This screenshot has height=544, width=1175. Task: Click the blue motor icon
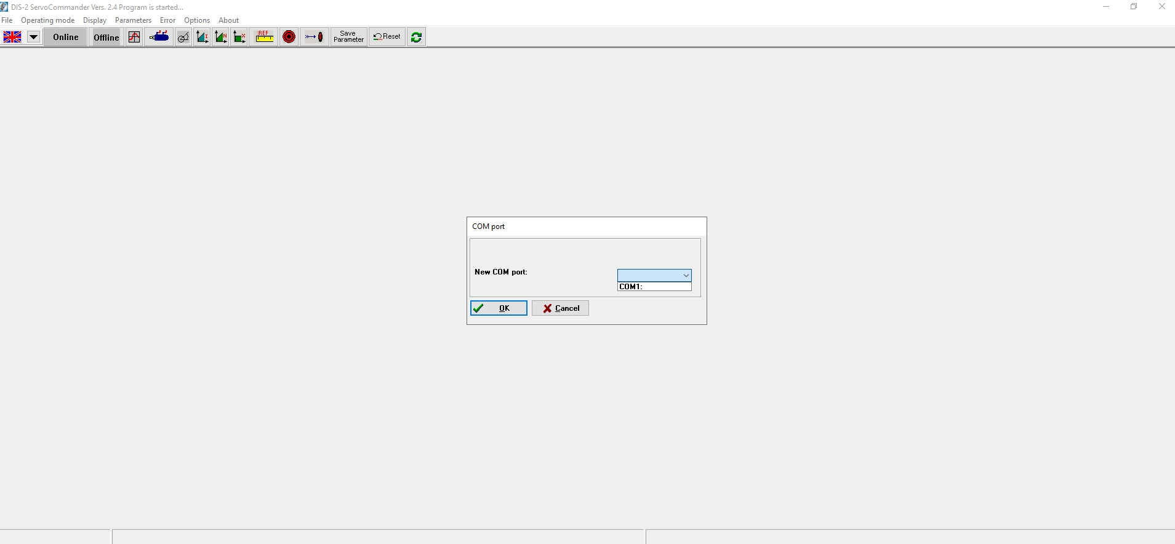(159, 37)
